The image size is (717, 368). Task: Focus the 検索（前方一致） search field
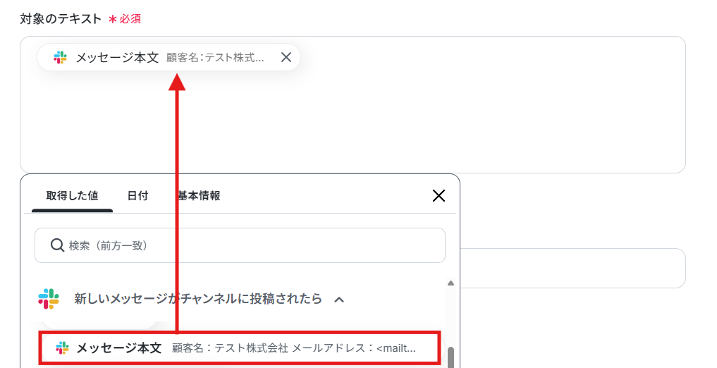[x=240, y=245]
